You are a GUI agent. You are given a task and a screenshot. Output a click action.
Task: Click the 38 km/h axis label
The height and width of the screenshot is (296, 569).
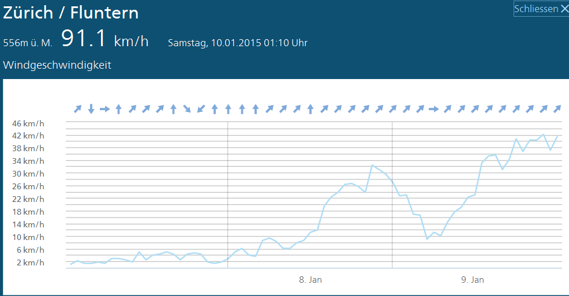pyautogui.click(x=28, y=148)
